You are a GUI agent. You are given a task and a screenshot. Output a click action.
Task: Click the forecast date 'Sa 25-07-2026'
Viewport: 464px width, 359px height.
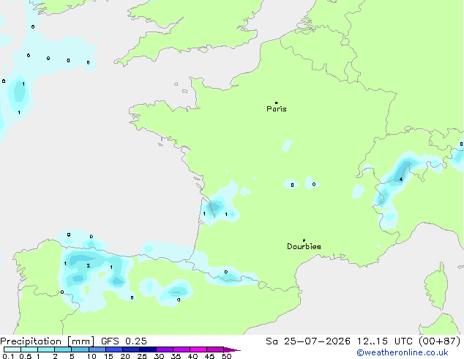(308, 341)
